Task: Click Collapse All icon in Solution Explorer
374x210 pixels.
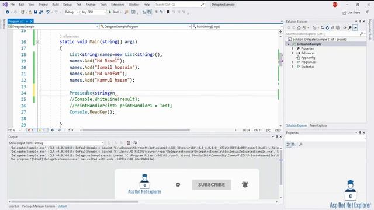Action: tap(333, 28)
